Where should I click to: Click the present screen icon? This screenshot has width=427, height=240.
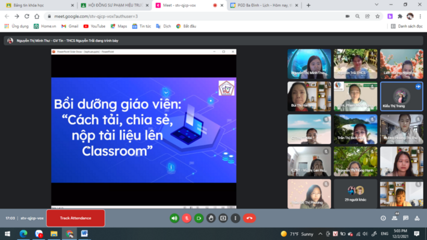223,218
